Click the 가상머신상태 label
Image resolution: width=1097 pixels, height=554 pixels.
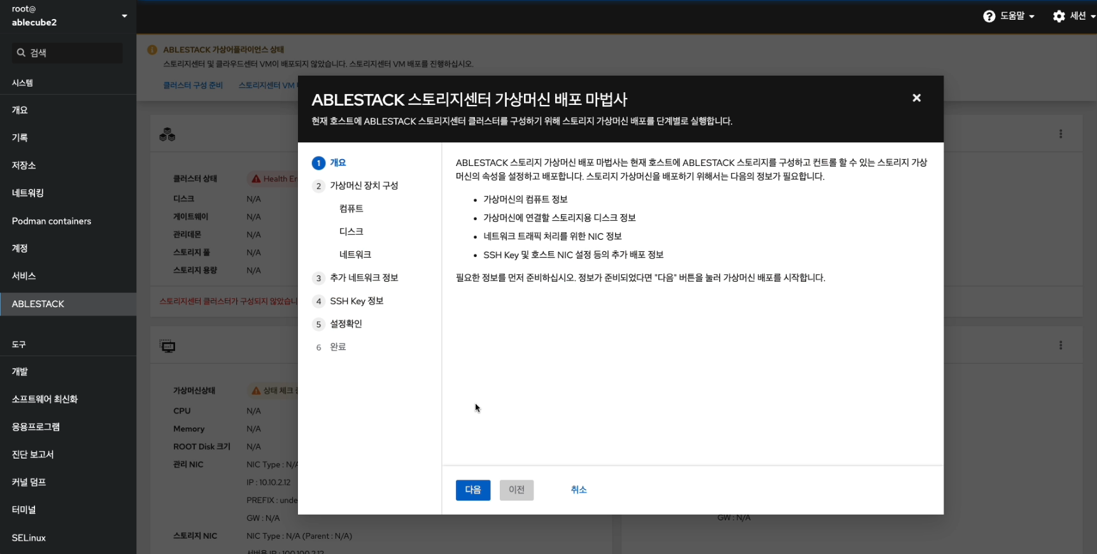tap(194, 391)
